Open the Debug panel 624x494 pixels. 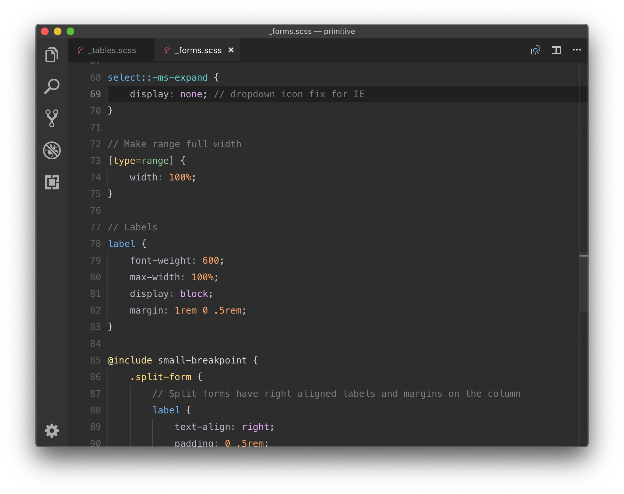pyautogui.click(x=52, y=150)
